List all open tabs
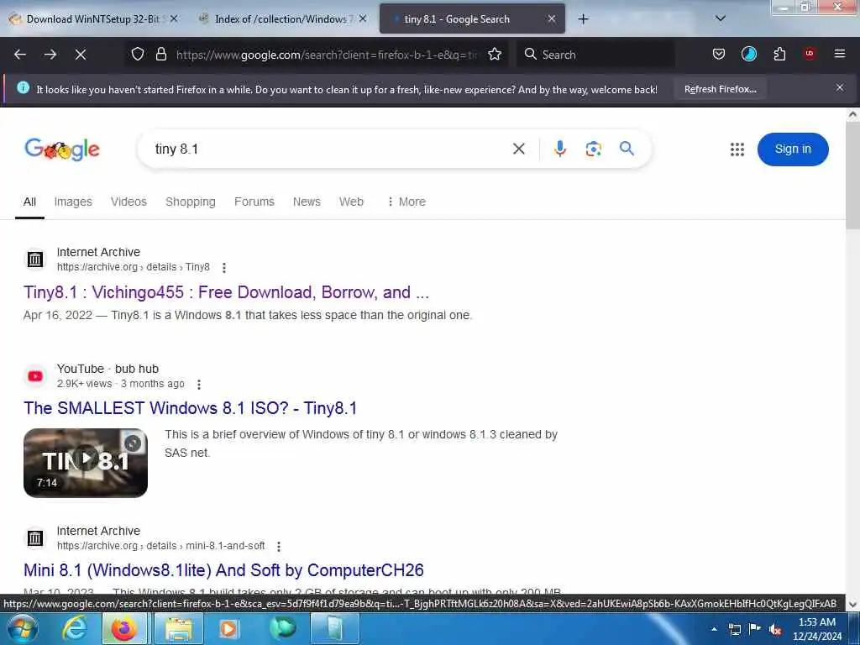Image resolution: width=860 pixels, height=645 pixels. tap(721, 18)
